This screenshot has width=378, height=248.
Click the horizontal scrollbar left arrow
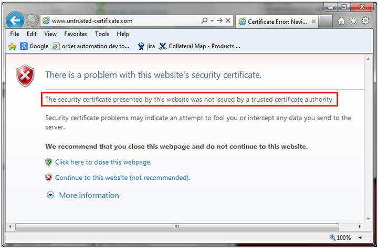click(x=10, y=227)
